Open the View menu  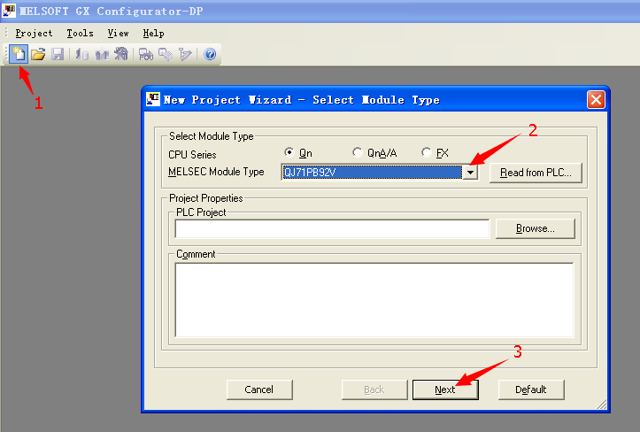[118, 33]
